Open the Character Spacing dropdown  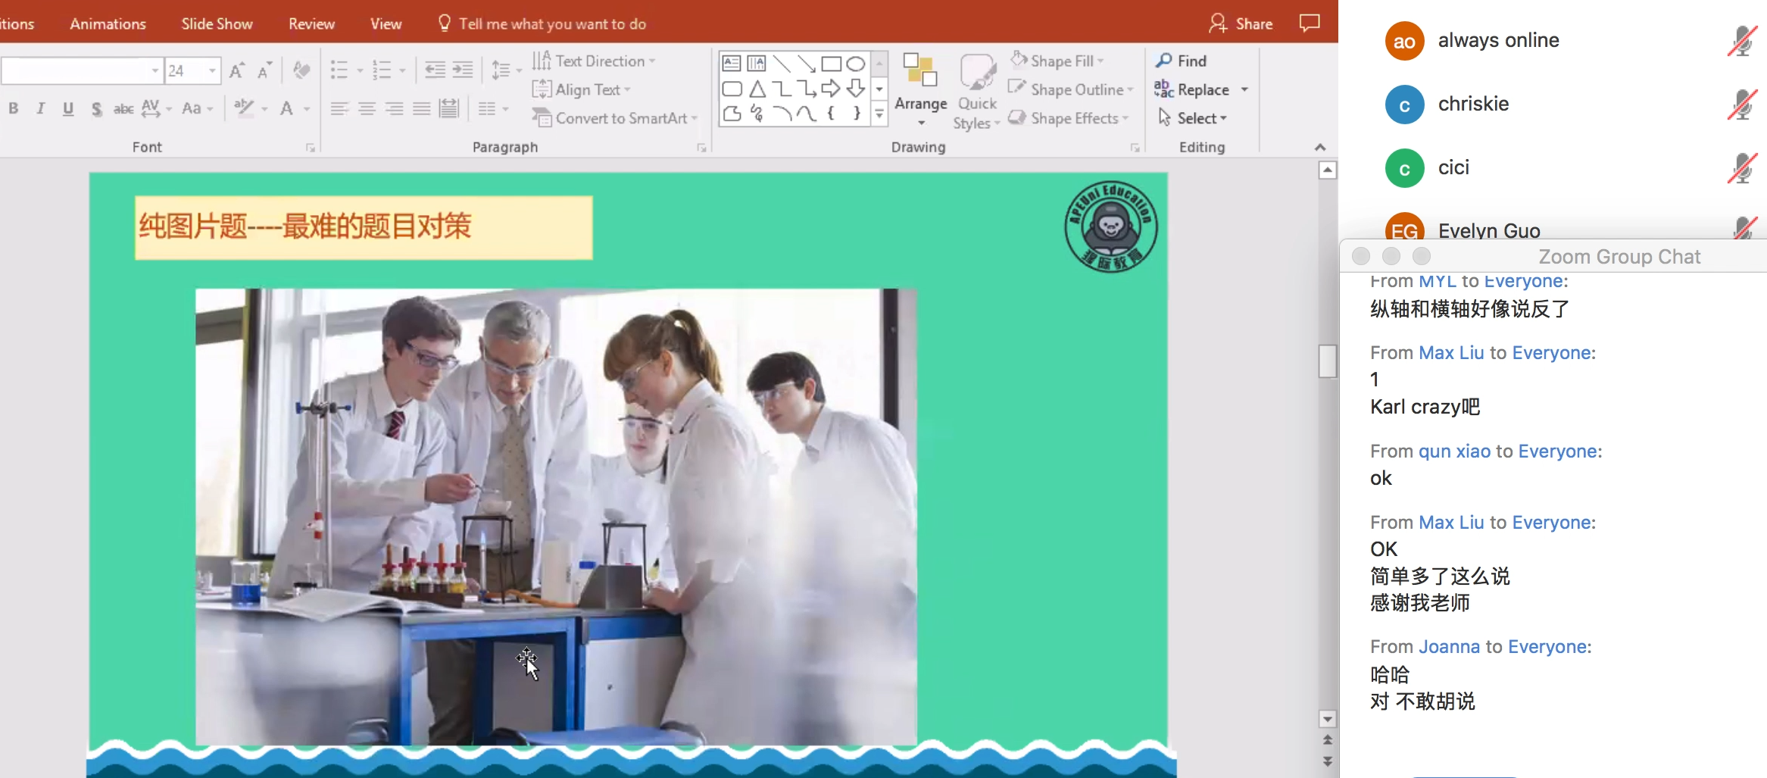pos(156,108)
